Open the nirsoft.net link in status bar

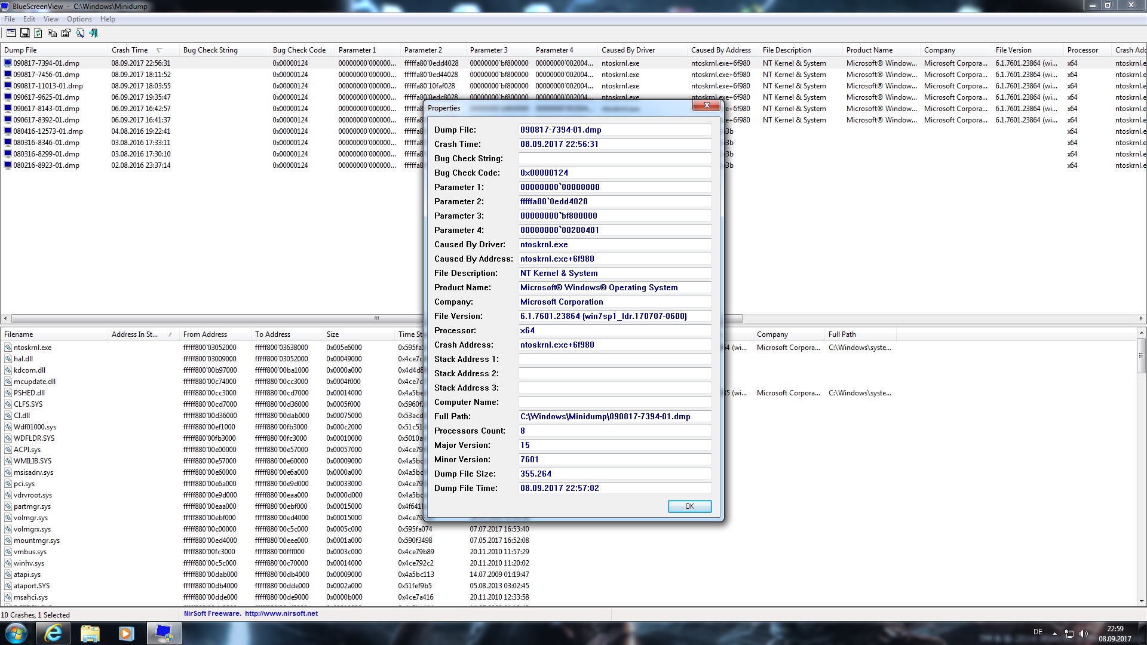point(281,613)
